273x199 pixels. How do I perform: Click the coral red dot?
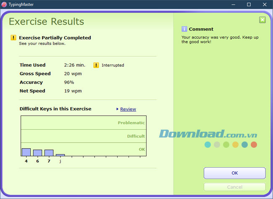point(254,144)
